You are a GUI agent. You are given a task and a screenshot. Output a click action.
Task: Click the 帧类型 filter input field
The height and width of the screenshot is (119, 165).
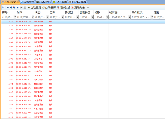(70, 17)
